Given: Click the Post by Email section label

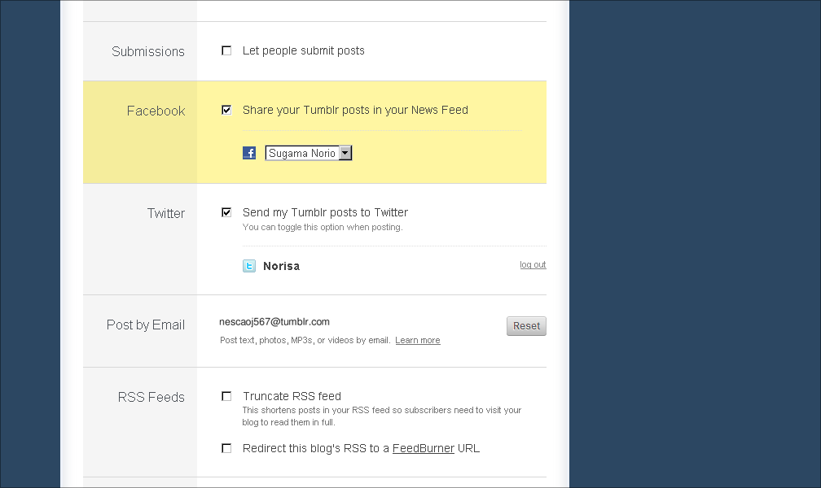Looking at the screenshot, I should point(146,325).
